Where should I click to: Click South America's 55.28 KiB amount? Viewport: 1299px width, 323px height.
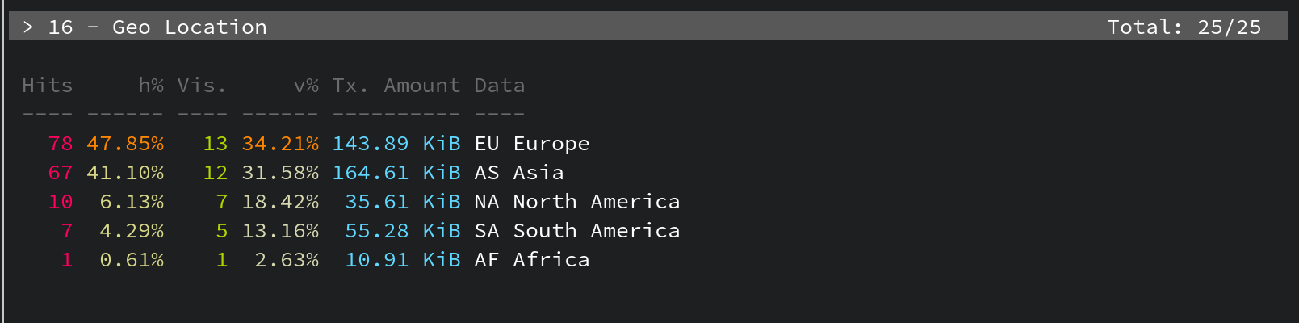pos(402,231)
